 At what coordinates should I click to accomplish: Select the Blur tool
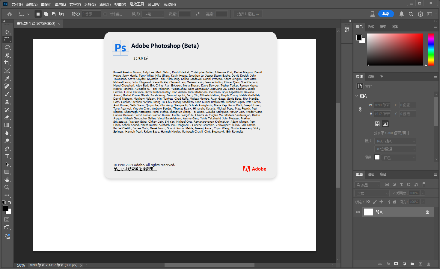coord(7,133)
